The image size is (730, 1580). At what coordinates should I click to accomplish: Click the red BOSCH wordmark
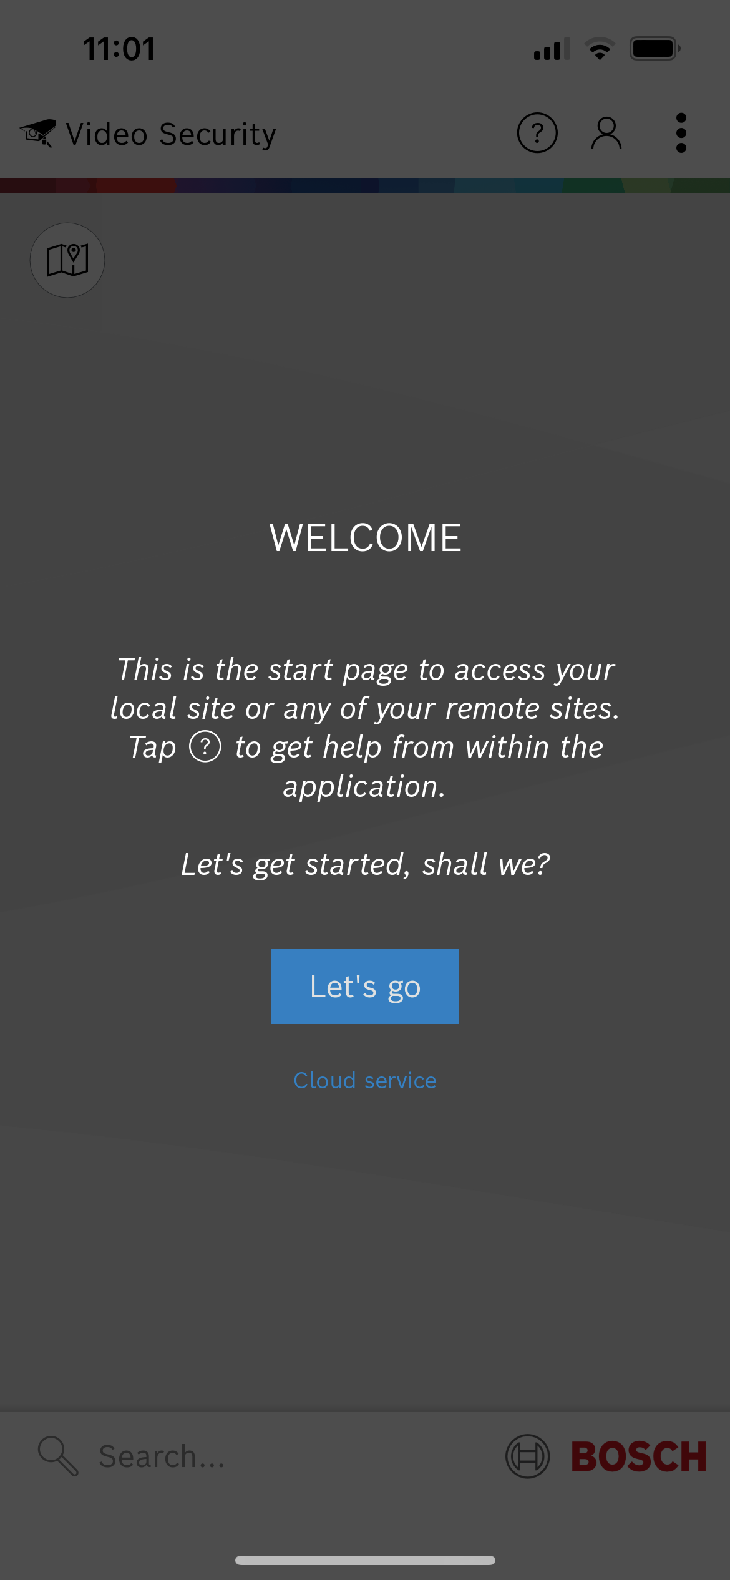tap(639, 1457)
